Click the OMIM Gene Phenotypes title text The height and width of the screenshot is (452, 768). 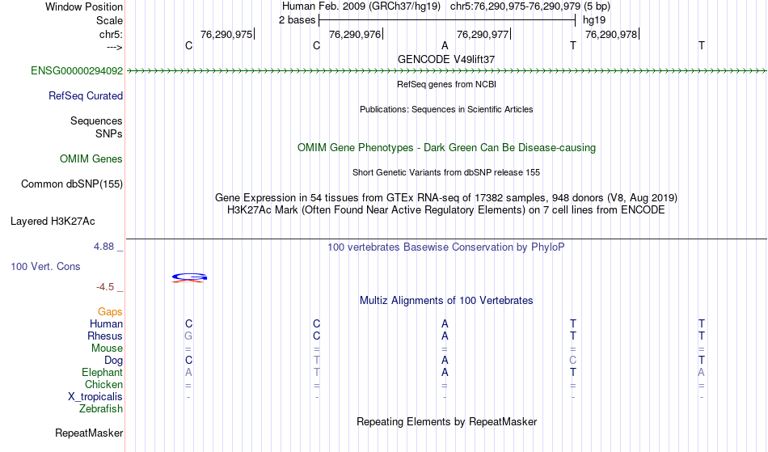447,148
